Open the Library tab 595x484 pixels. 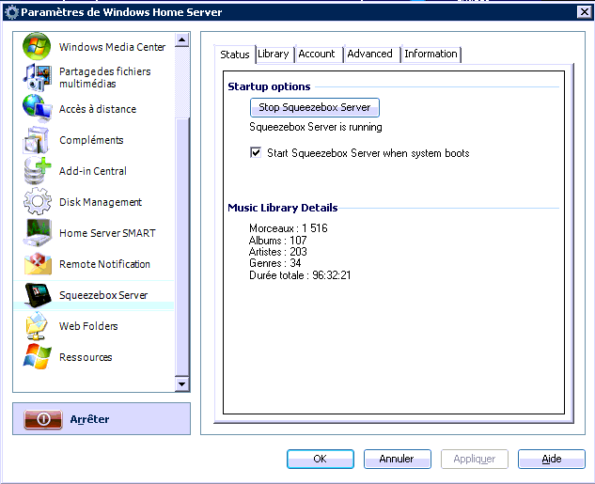274,54
